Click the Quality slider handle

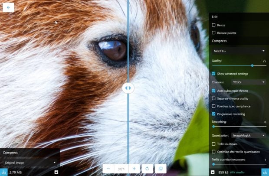click(x=252, y=65)
